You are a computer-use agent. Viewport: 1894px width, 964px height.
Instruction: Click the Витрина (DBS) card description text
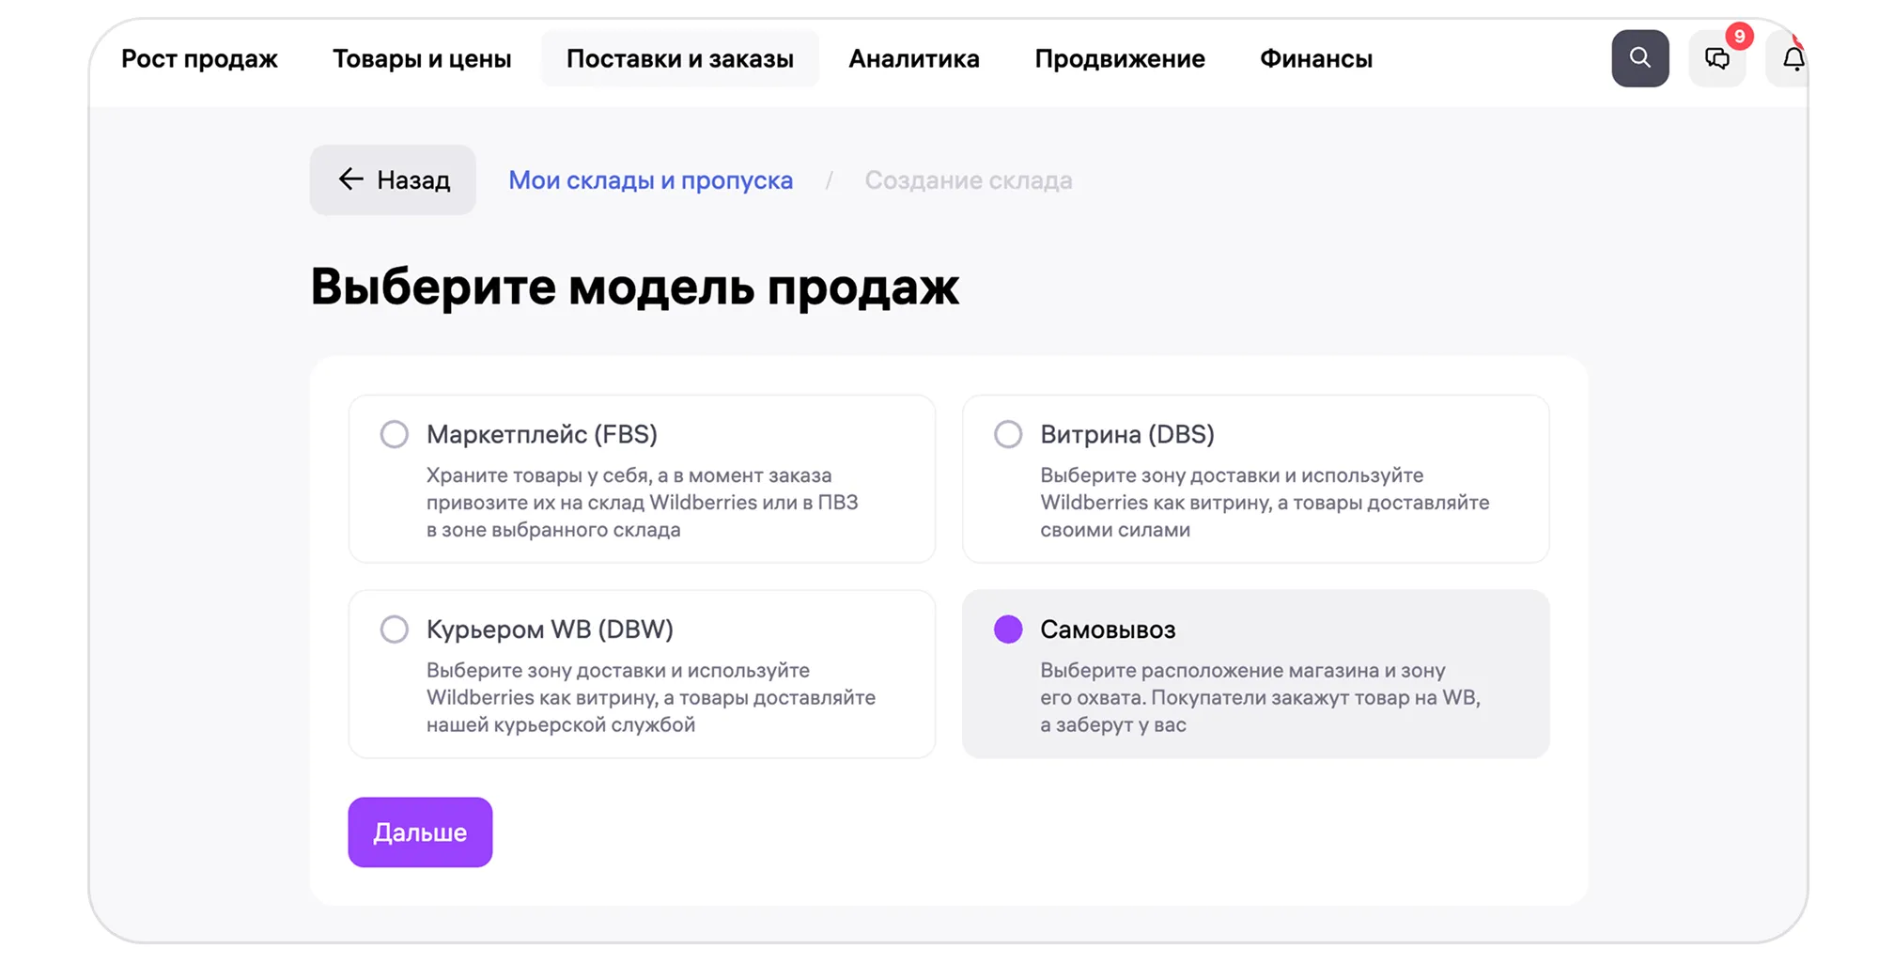tap(1264, 503)
